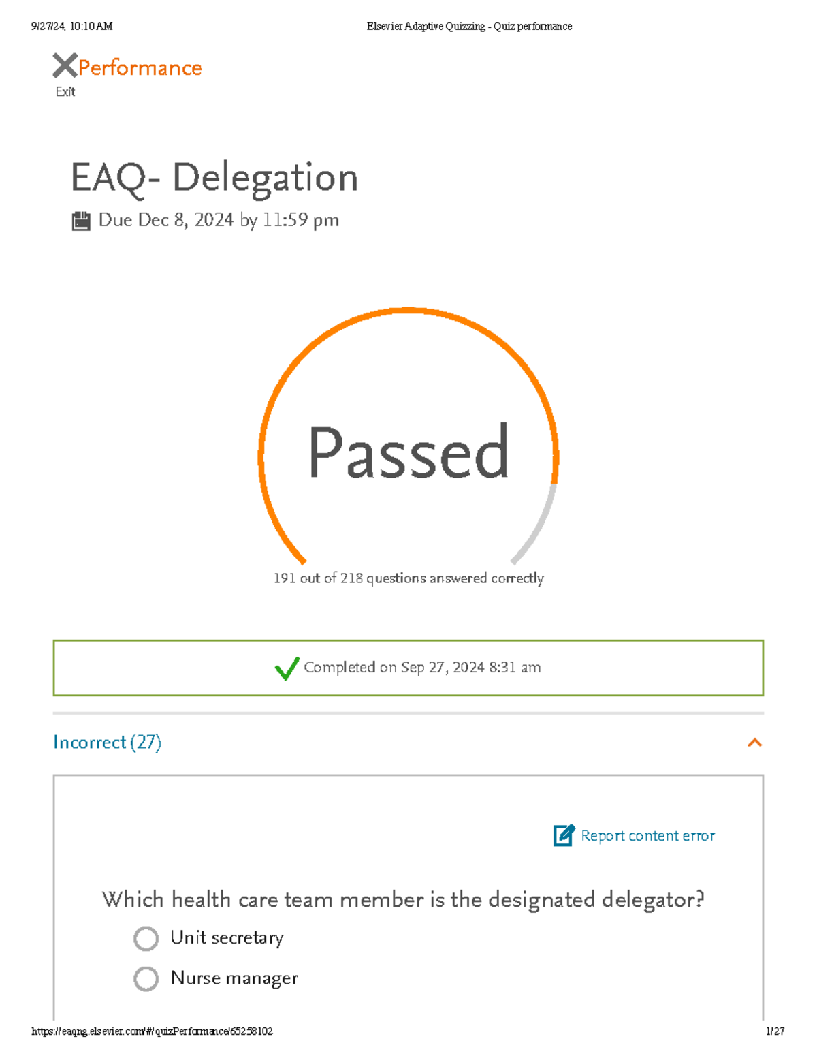The width and height of the screenshot is (817, 1058).
Task: Click the Exit label below the X
Action: pos(65,91)
